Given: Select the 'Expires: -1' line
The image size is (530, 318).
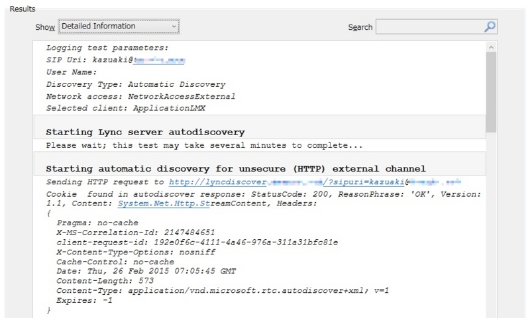Looking at the screenshot, I should click(85, 300).
